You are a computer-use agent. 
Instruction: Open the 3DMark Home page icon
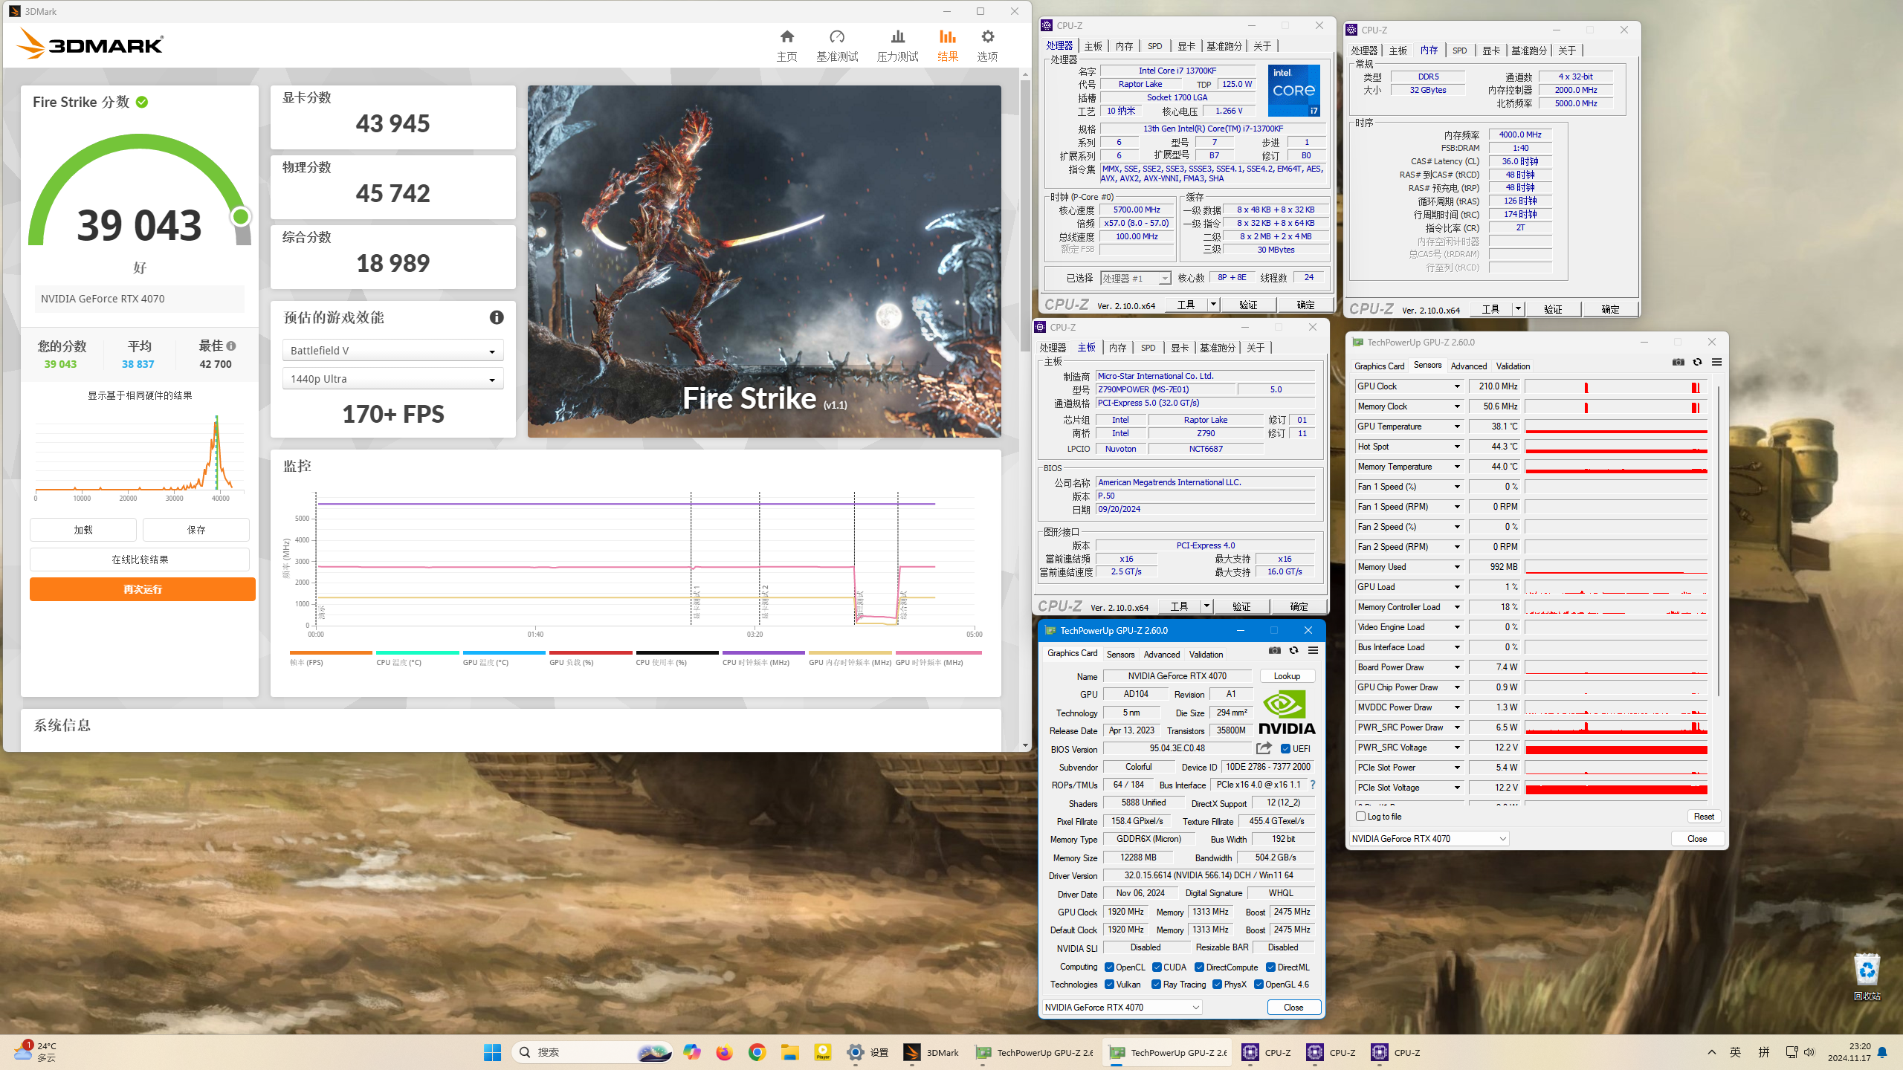point(786,36)
